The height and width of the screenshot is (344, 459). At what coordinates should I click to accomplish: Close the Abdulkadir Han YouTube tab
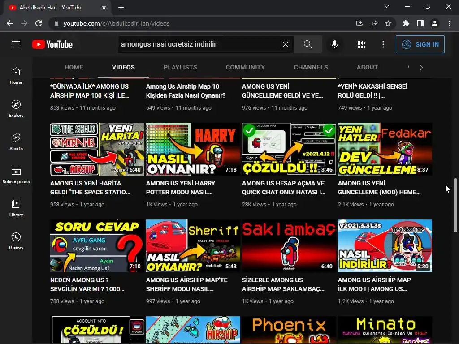[x=104, y=8]
